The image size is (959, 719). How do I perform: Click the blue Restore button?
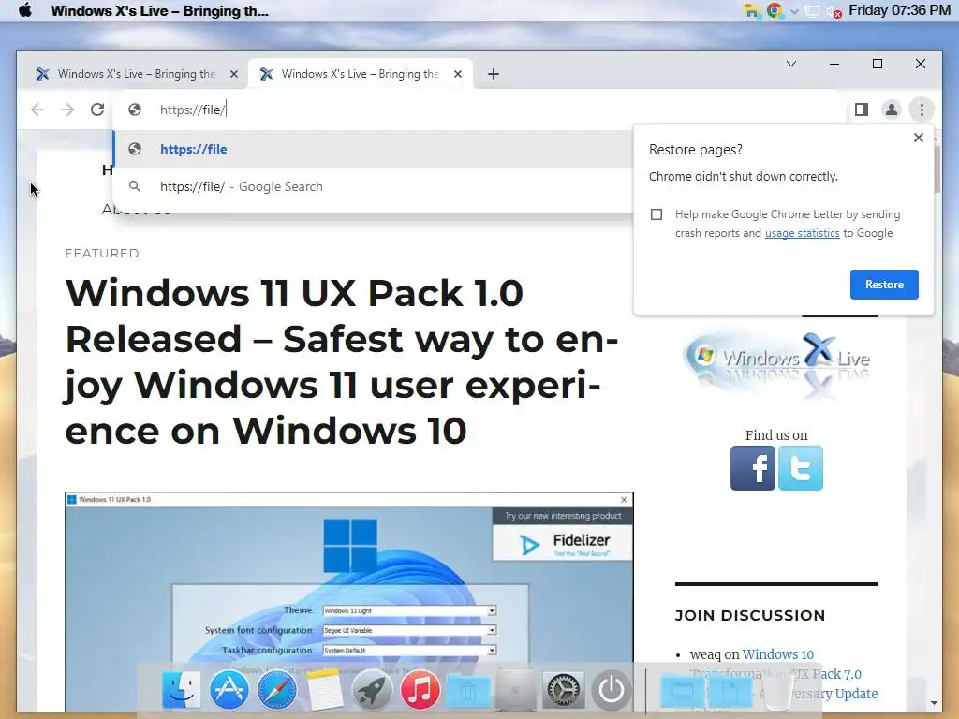[x=884, y=285]
